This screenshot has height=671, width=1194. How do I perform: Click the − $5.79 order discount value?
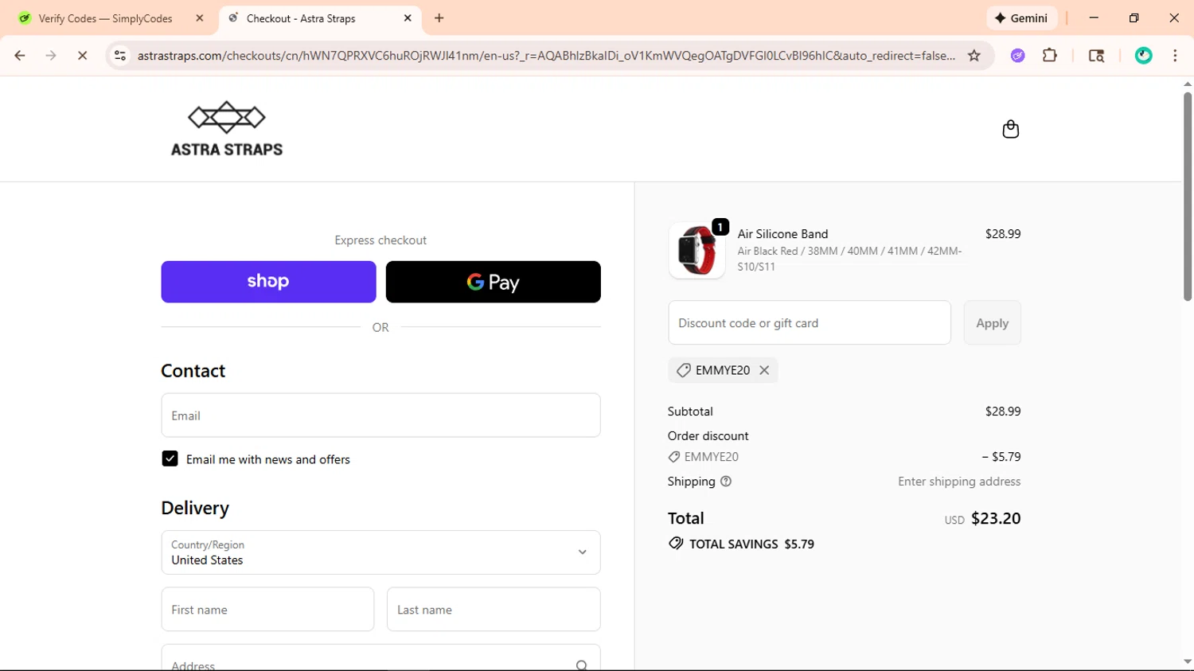pos(1001,457)
